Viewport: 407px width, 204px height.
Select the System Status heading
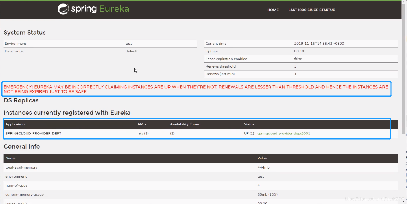(x=25, y=33)
